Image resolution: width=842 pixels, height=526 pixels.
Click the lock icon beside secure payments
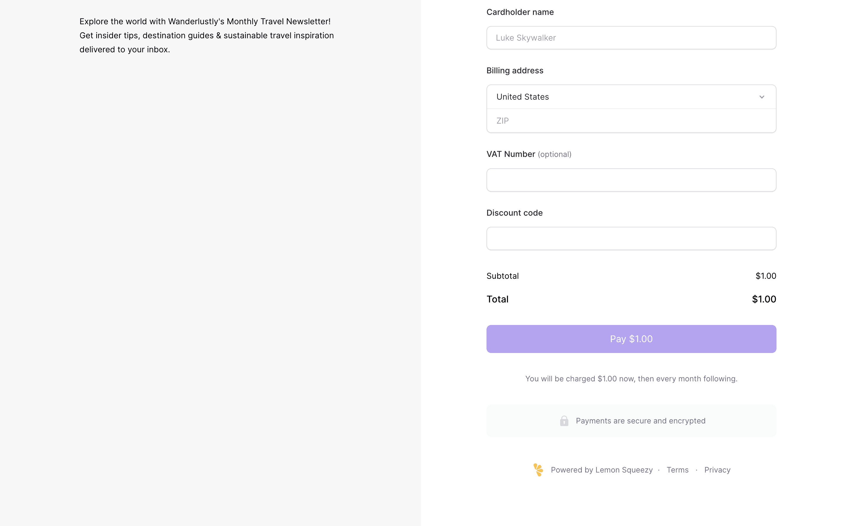tap(564, 421)
